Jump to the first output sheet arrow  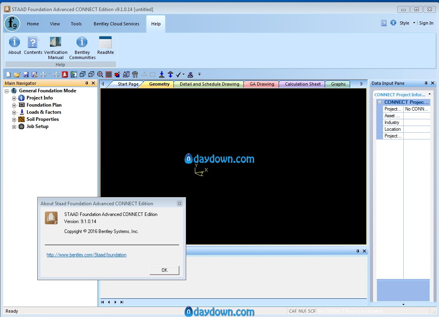[x=102, y=302]
